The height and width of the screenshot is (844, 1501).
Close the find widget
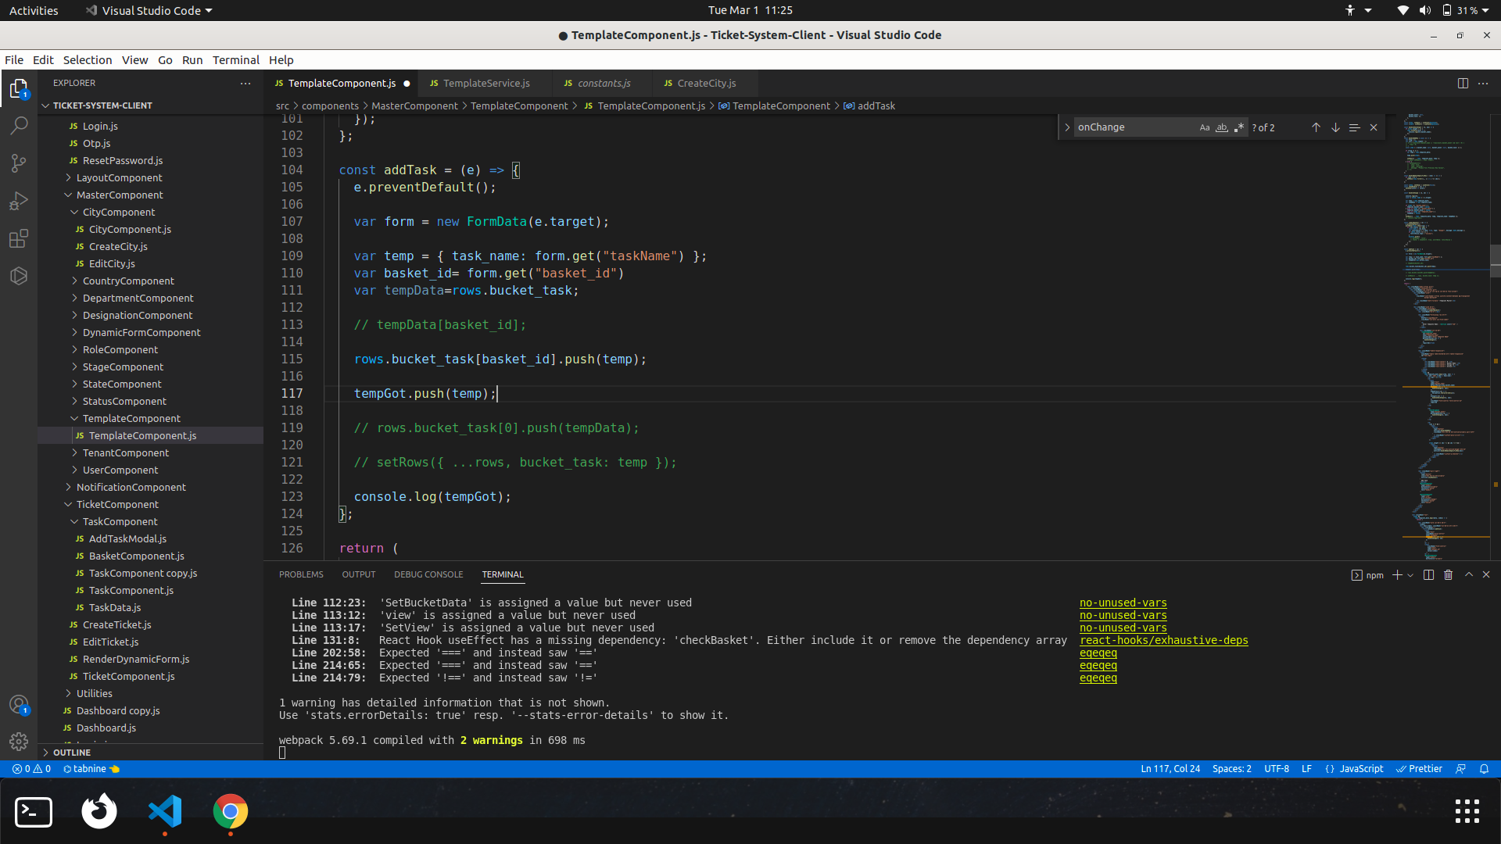pyautogui.click(x=1374, y=127)
